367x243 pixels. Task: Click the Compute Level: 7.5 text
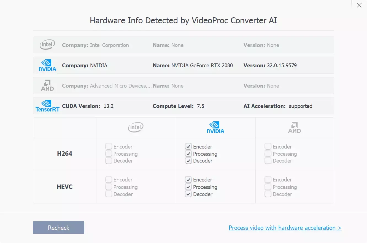179,106
